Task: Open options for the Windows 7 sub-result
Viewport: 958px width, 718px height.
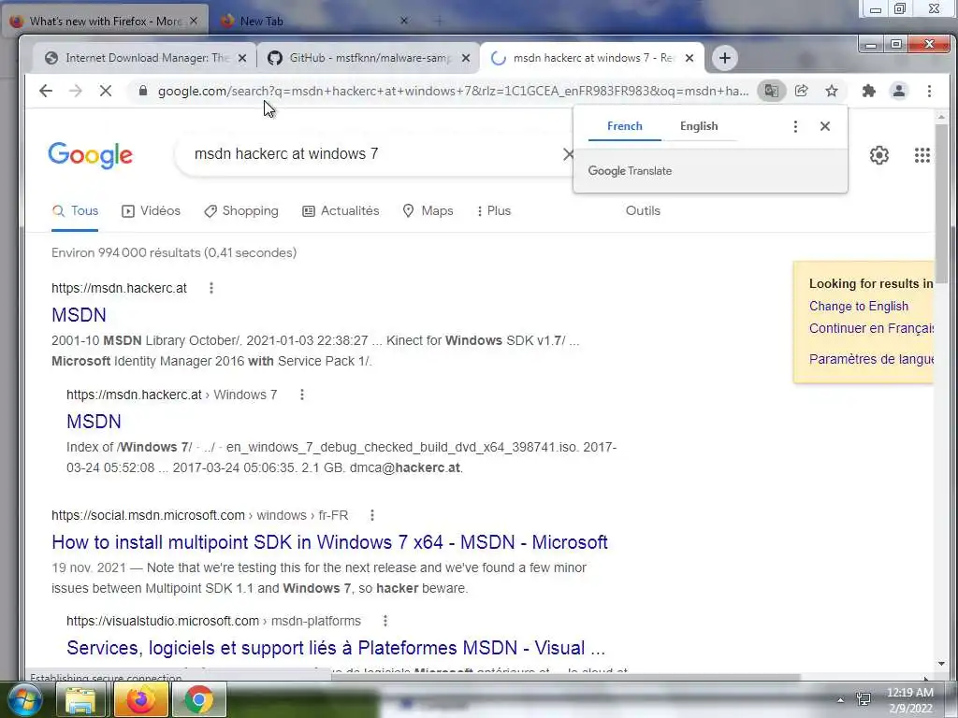Action: (x=302, y=395)
